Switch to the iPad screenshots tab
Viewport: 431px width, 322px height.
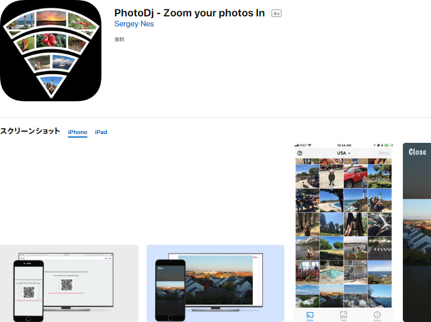pyautogui.click(x=101, y=132)
